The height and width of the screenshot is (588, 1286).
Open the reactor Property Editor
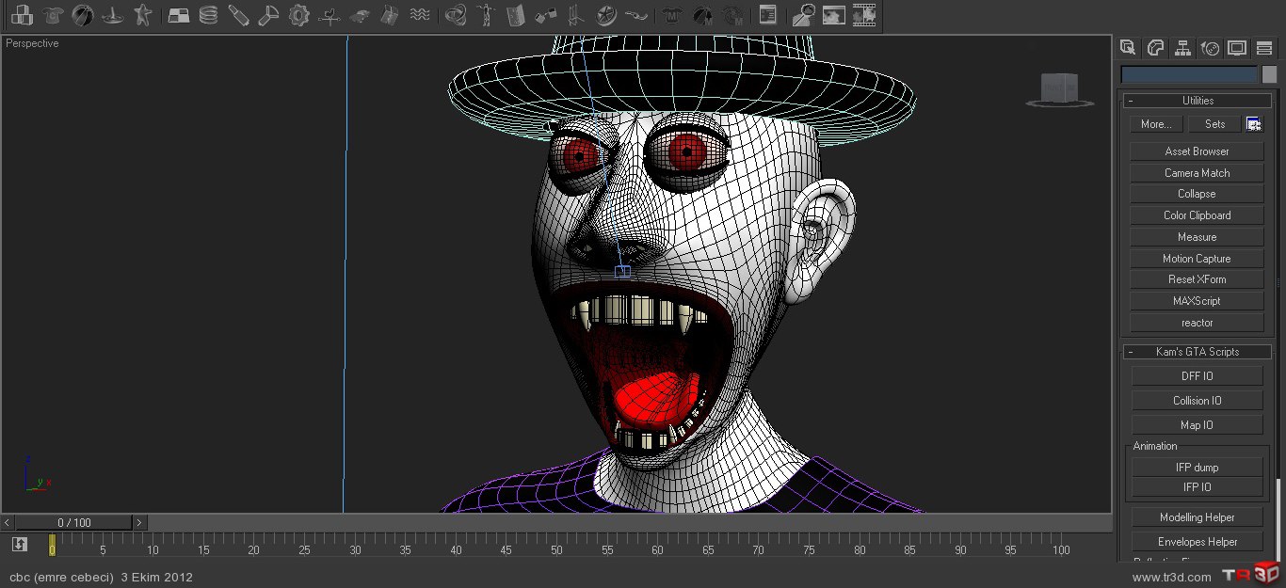pyautogui.click(x=767, y=15)
